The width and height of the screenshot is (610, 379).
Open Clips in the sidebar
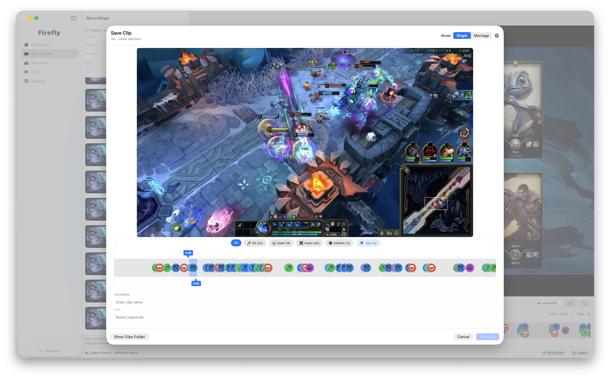(49, 72)
